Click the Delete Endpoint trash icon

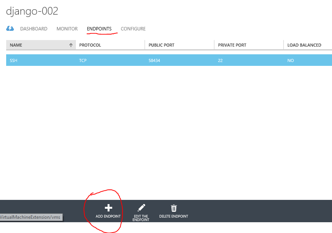(x=174, y=208)
